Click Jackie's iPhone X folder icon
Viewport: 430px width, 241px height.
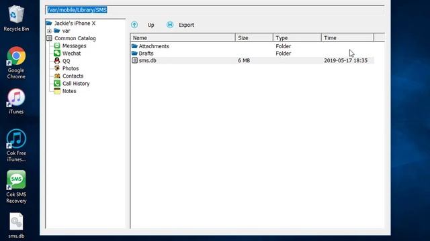tap(49, 23)
